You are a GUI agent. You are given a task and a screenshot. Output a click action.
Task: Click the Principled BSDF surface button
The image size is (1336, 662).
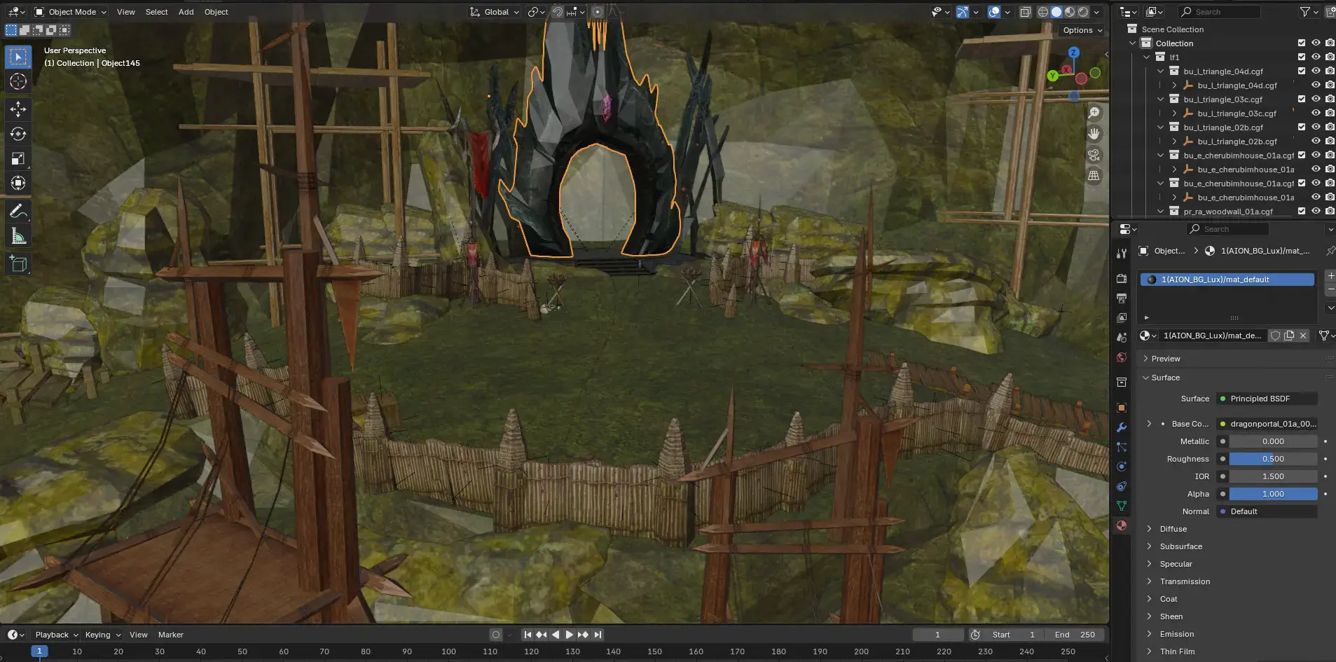[1267, 399]
